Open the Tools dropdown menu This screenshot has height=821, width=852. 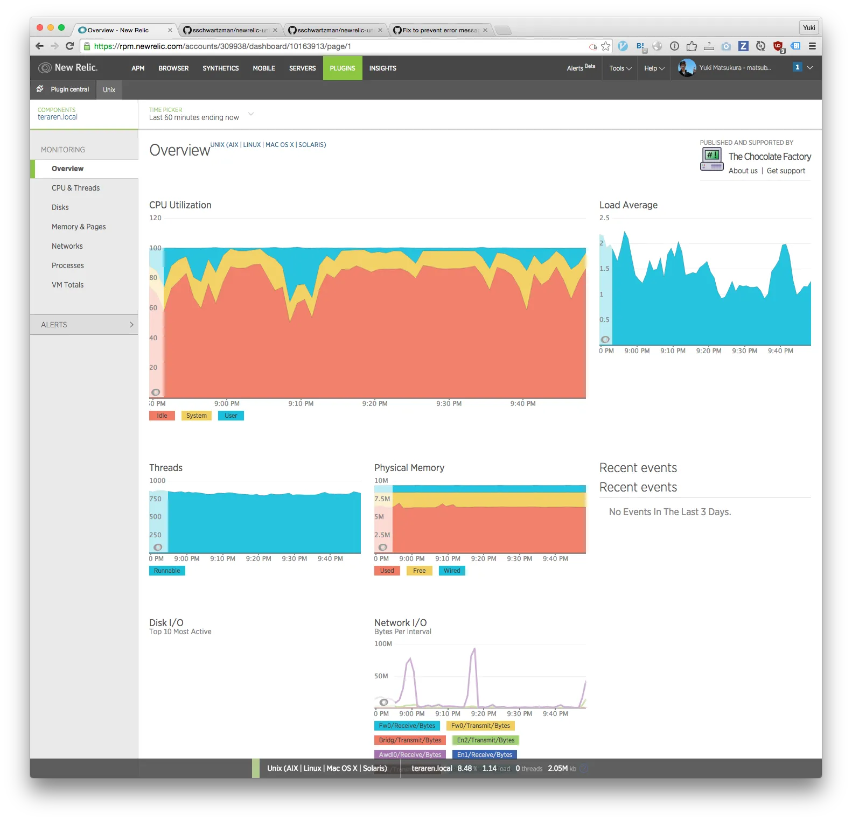[620, 68]
